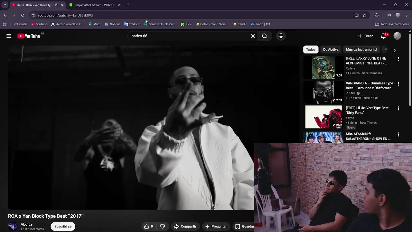Open the YouTube bookmark

coord(39,24)
